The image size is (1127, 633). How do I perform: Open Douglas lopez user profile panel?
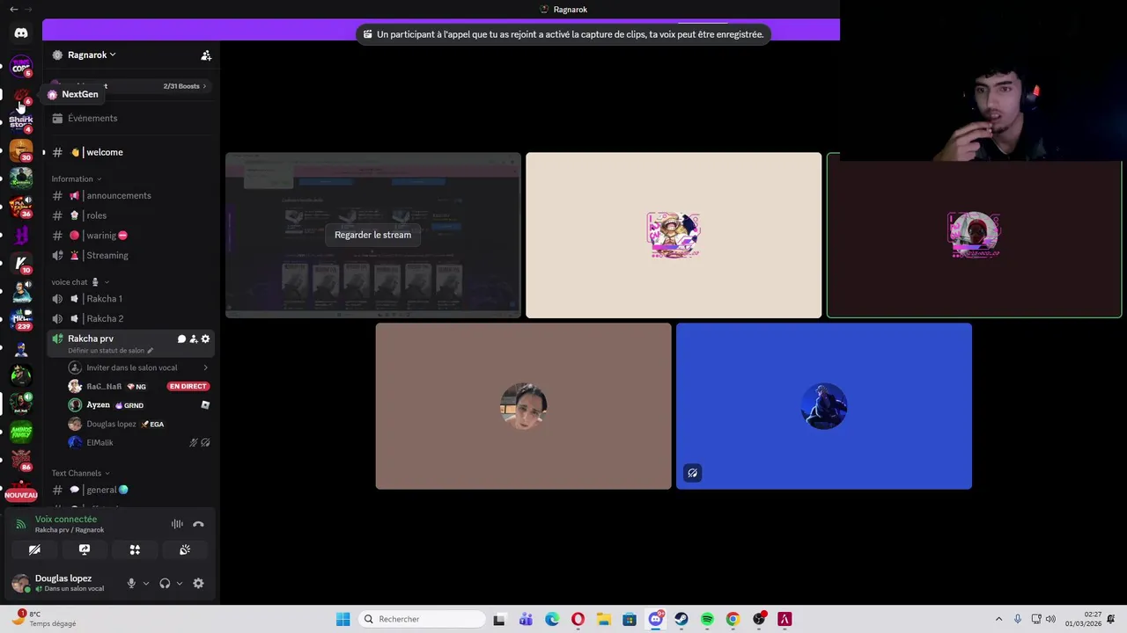(x=63, y=583)
